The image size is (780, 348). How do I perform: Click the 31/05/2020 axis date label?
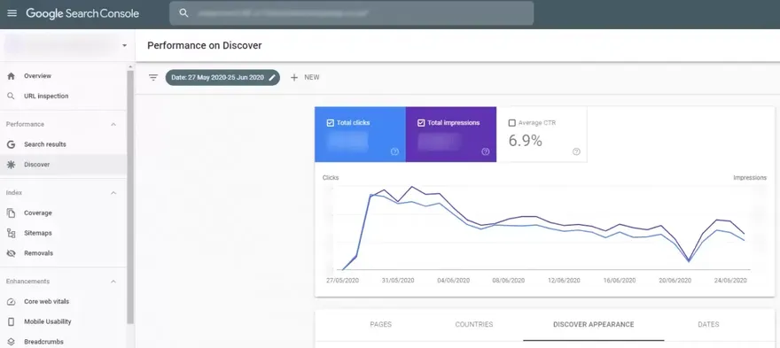[398, 281]
